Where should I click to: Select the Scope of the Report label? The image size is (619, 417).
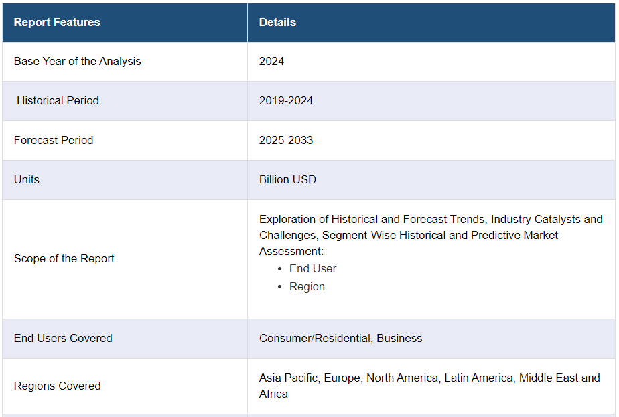point(64,258)
